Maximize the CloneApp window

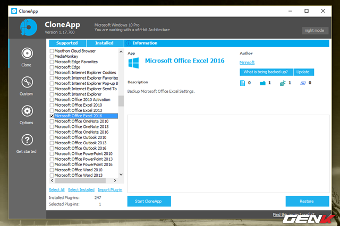[307, 11]
